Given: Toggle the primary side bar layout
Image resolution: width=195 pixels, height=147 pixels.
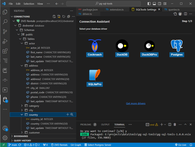Looking at the screenshot, I should pyautogui.click(x=149, y=4).
